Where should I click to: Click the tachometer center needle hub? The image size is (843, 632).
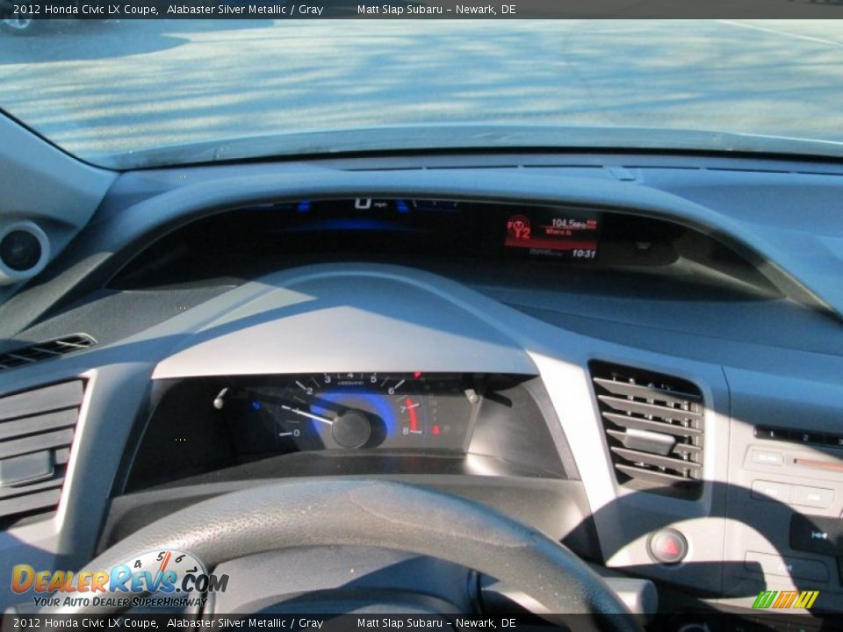[x=350, y=429]
